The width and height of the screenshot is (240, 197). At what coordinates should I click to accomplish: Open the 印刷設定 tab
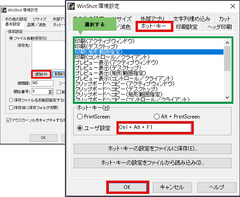pos(187,27)
